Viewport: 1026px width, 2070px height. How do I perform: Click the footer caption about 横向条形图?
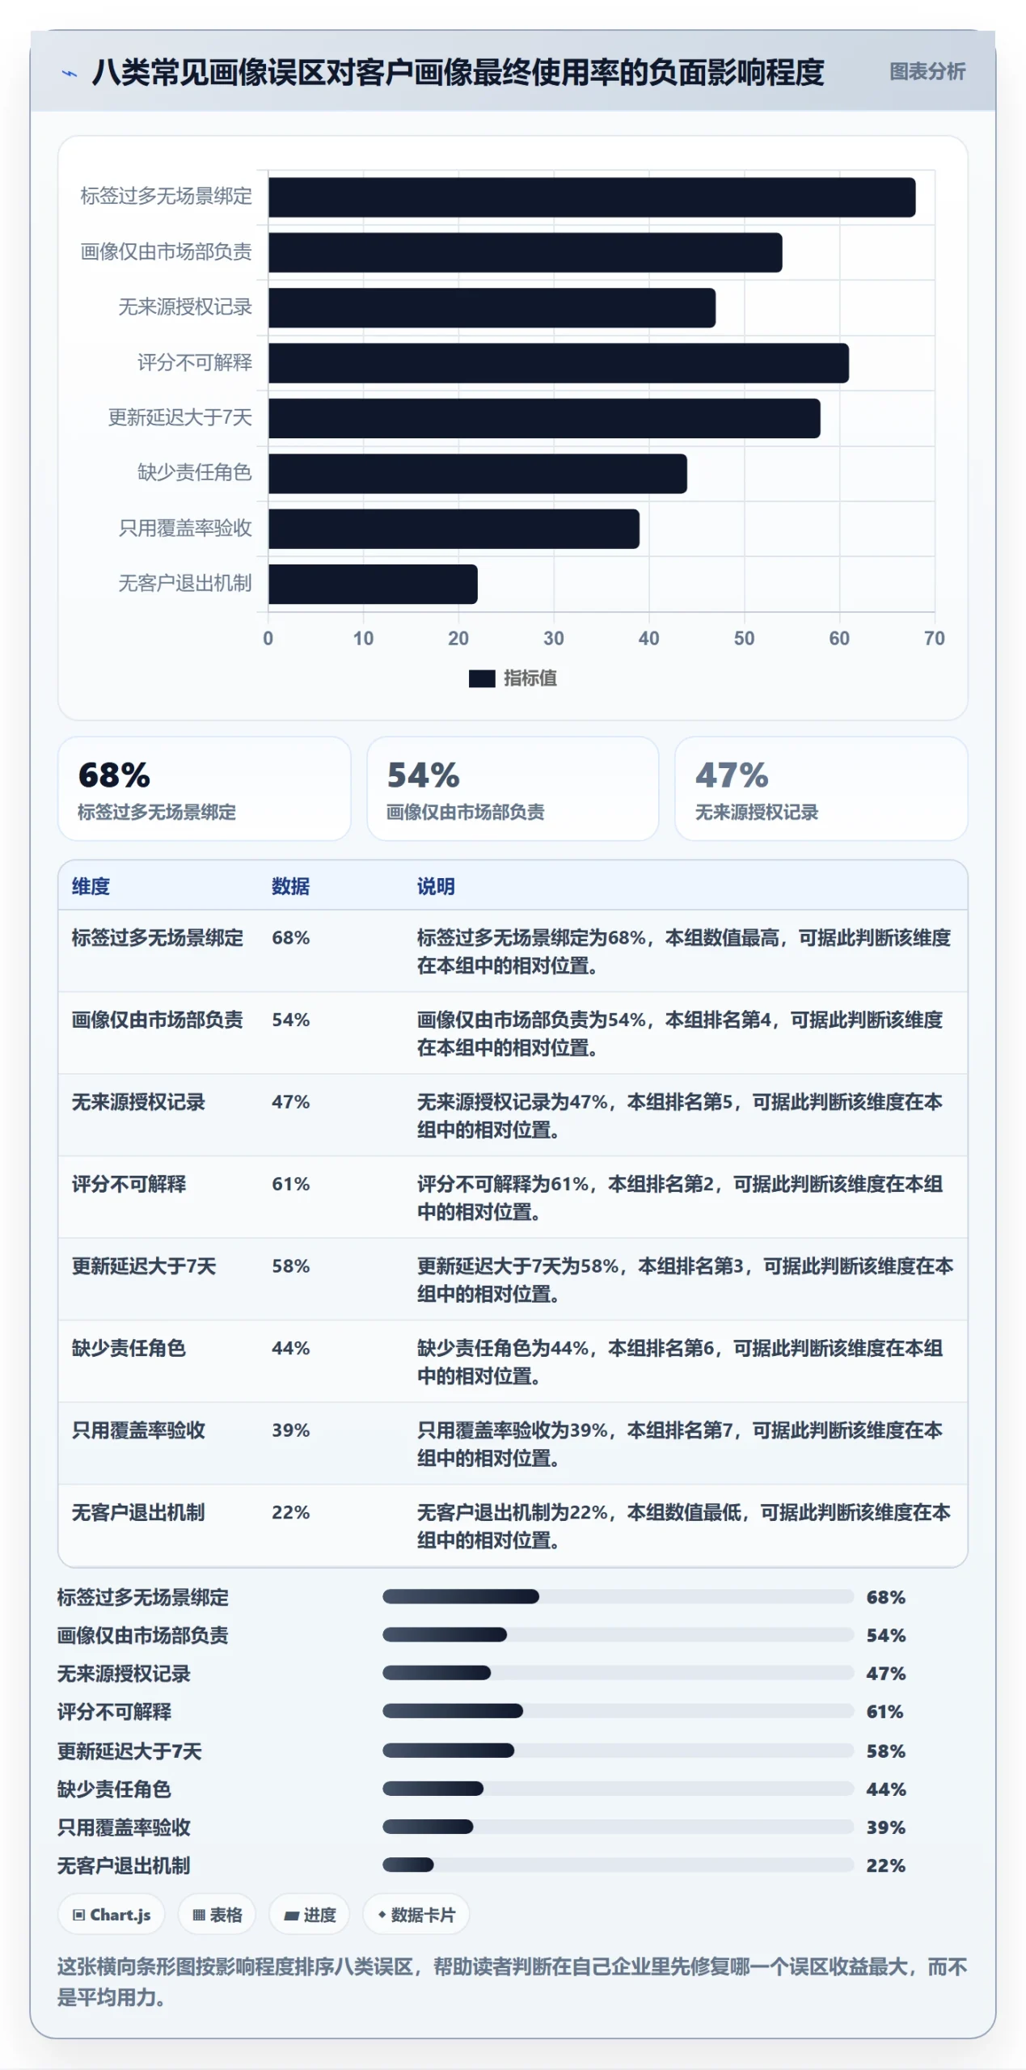click(x=512, y=1981)
